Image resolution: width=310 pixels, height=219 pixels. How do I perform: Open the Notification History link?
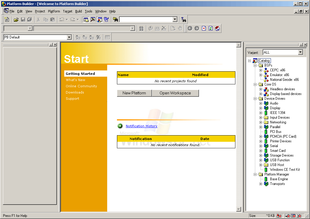tap(142, 126)
